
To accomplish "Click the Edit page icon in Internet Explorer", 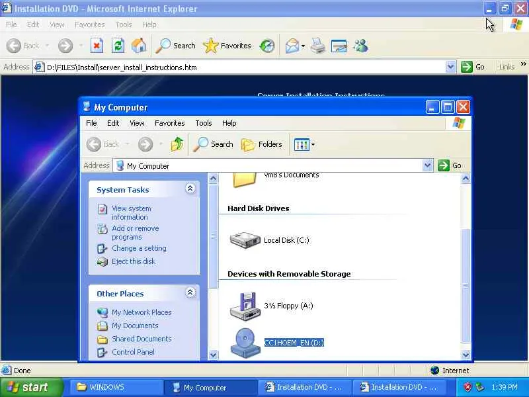I will tap(339, 46).
